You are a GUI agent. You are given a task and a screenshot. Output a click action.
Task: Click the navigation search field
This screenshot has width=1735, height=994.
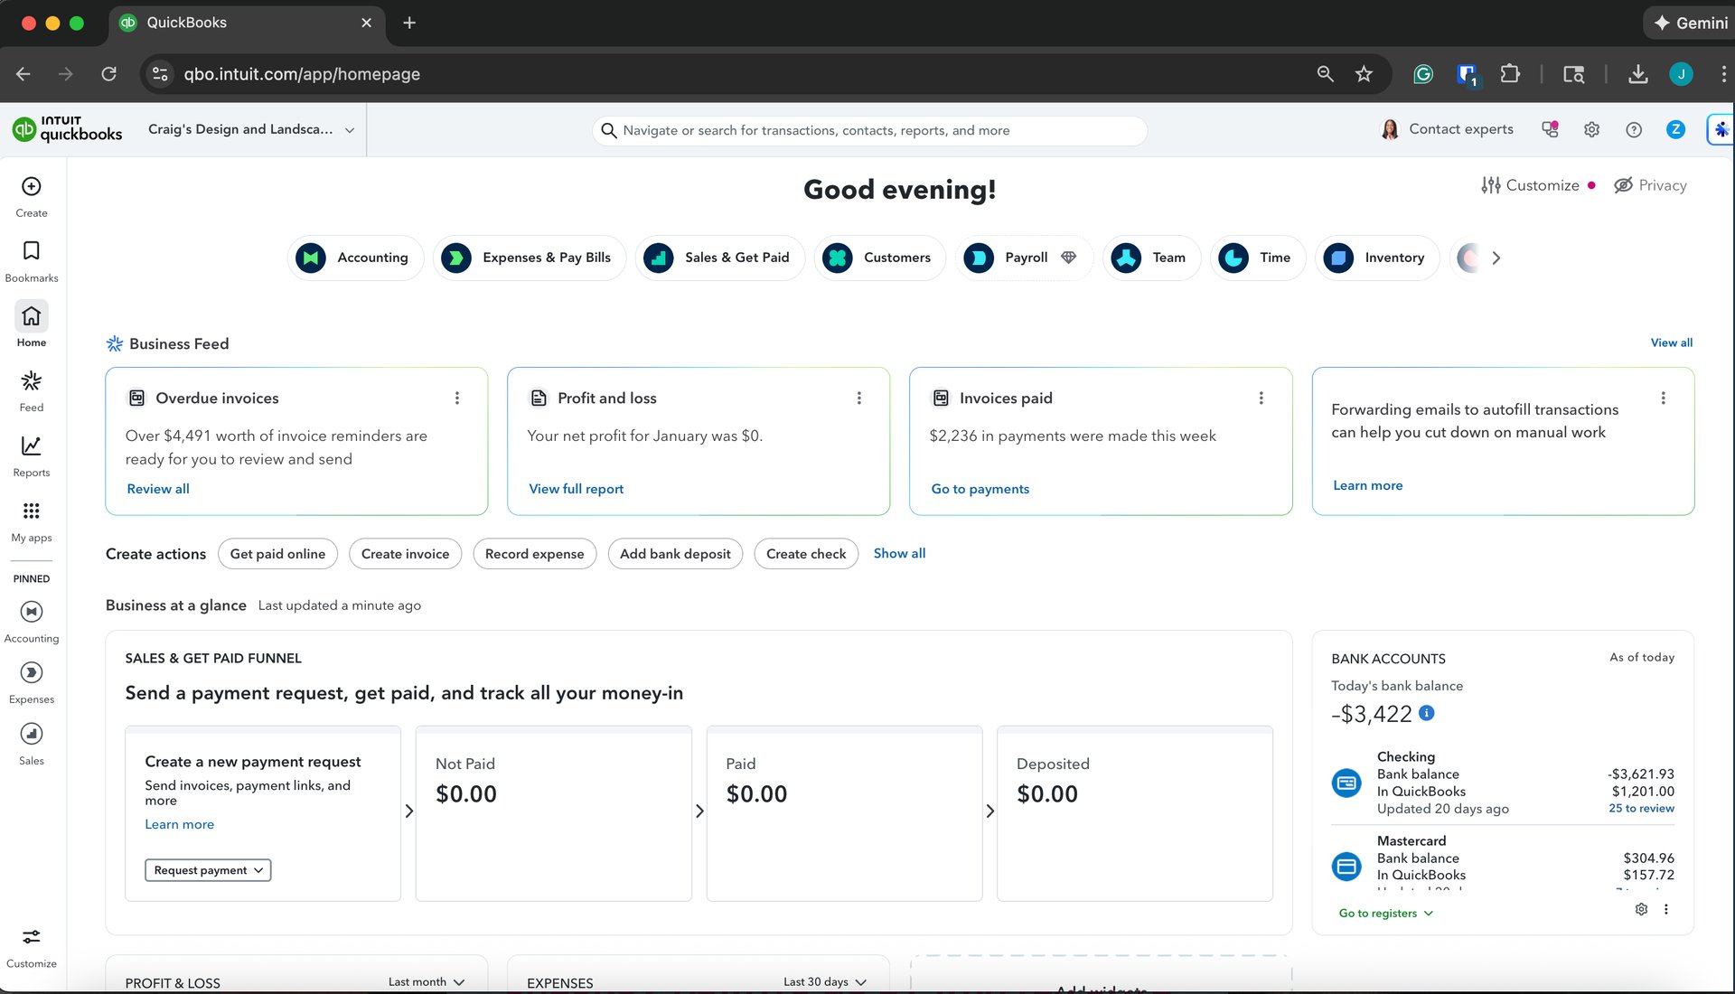coord(867,130)
